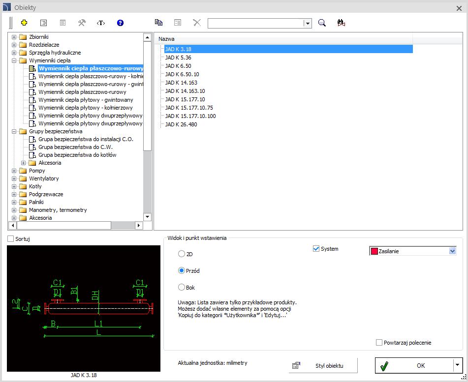Image resolution: width=468 pixels, height=382 pixels.
Task: Select the Przód view radio button
Action: 181,271
